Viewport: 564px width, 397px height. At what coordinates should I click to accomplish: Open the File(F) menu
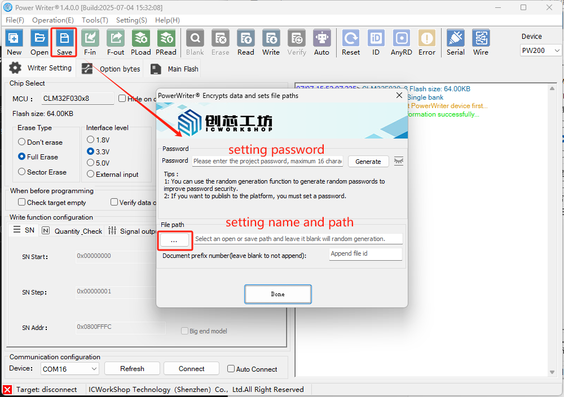click(15, 20)
